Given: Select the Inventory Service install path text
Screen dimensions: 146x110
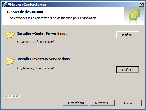Looking at the screenshot, I should (36, 68).
